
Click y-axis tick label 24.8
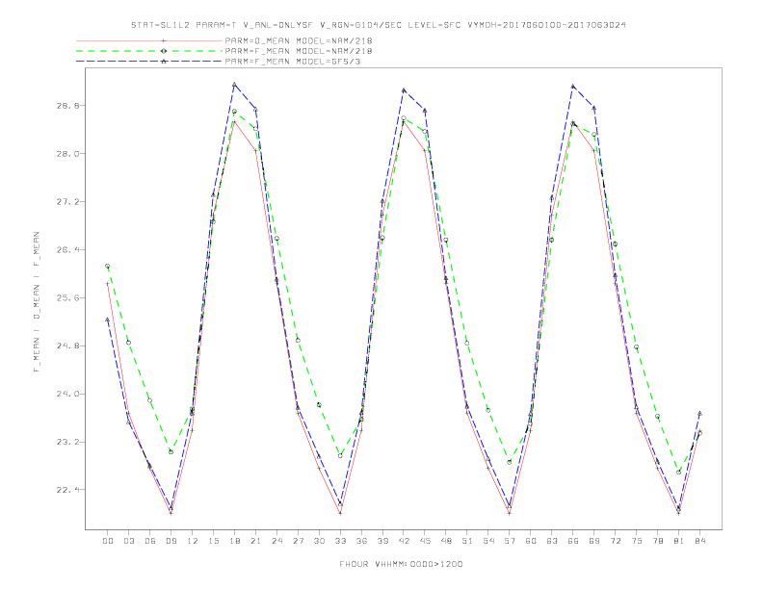coord(66,346)
